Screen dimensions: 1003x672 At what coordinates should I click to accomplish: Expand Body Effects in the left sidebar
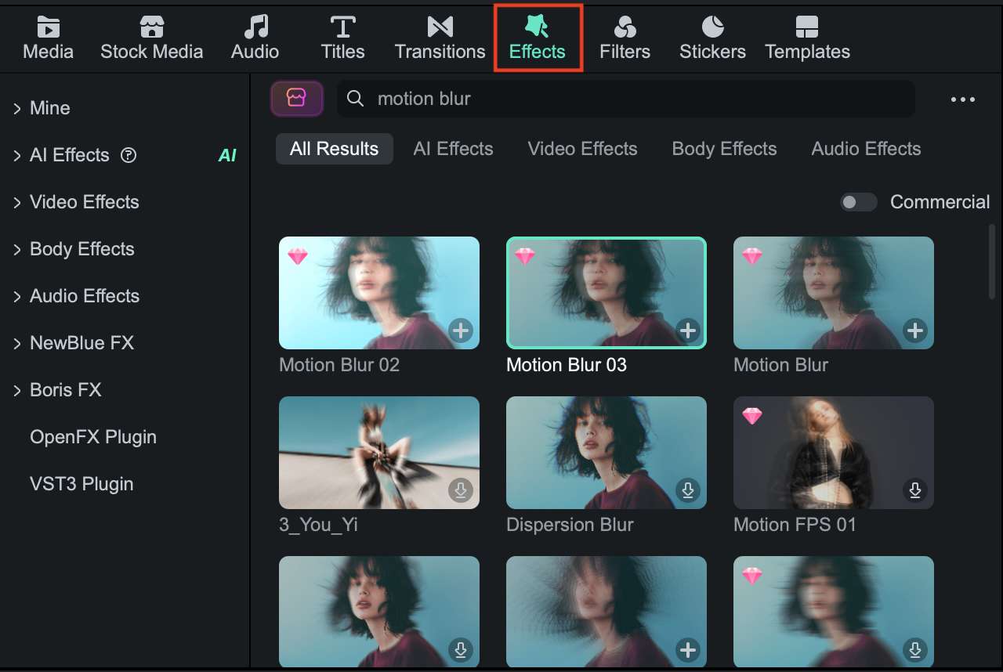coord(16,250)
